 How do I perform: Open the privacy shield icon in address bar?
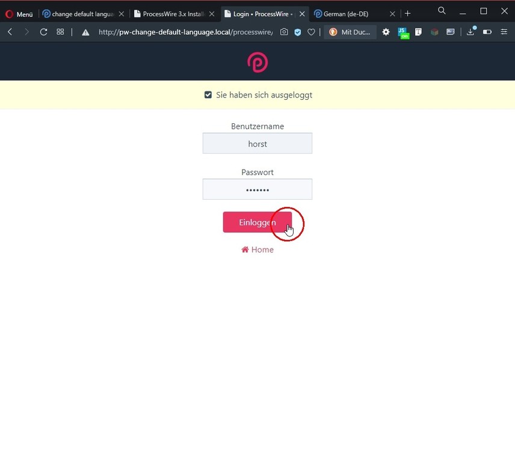(298, 32)
